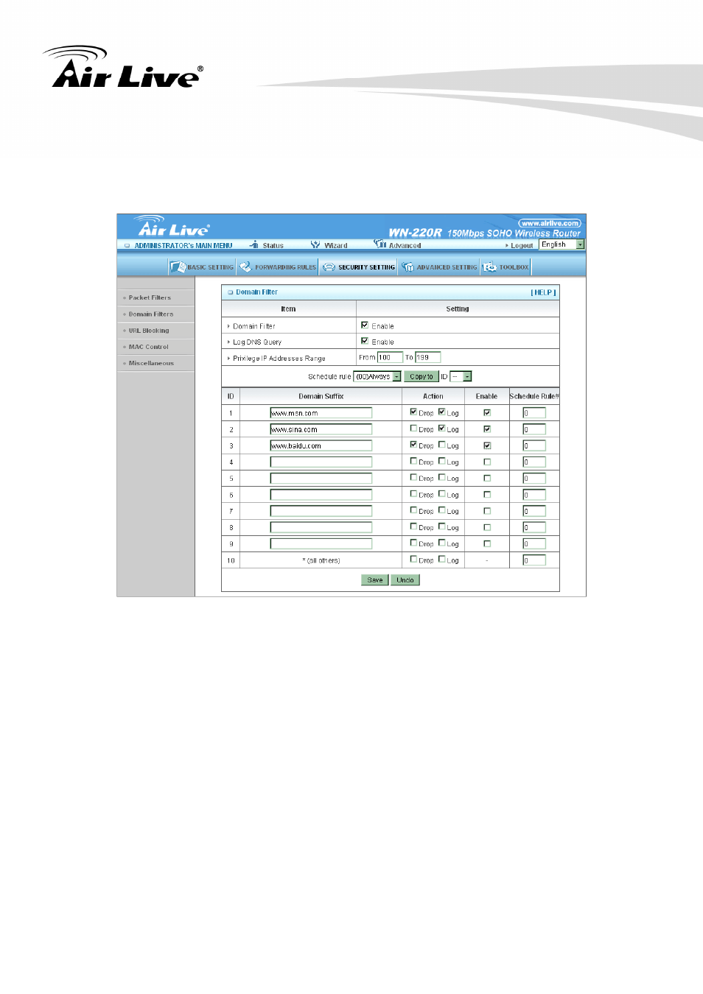Click the Privilege IP From field
The width and height of the screenshot is (703, 994).
[x=390, y=357]
